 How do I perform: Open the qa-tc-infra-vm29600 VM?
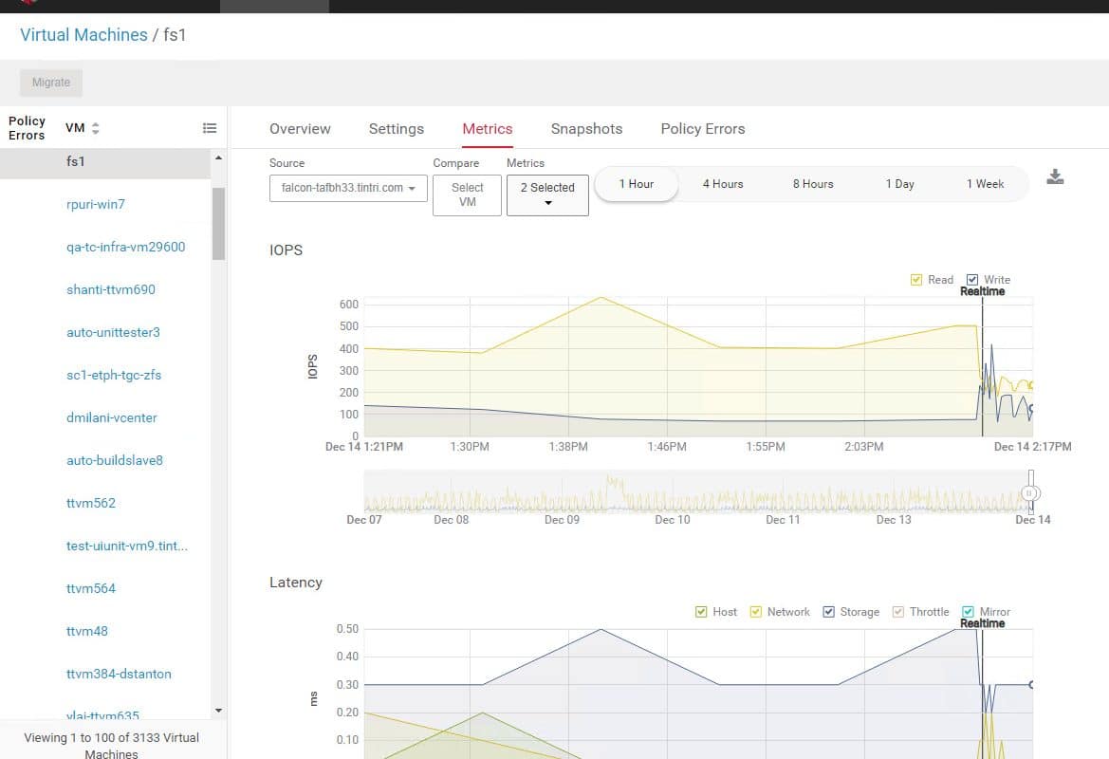(126, 247)
